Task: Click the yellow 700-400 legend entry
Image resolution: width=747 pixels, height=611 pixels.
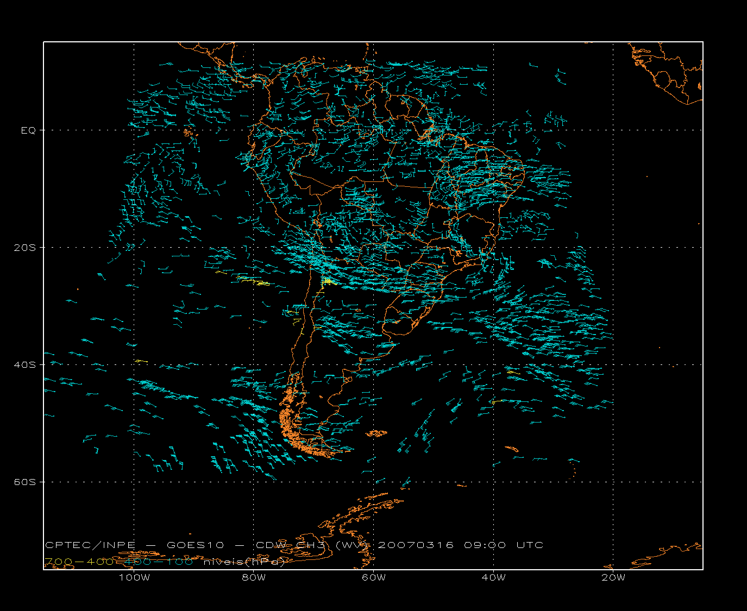Action: point(79,562)
